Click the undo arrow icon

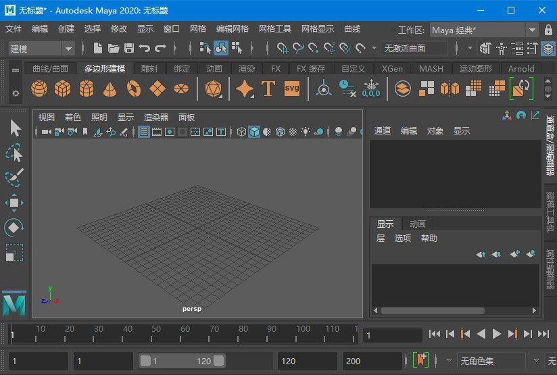144,48
